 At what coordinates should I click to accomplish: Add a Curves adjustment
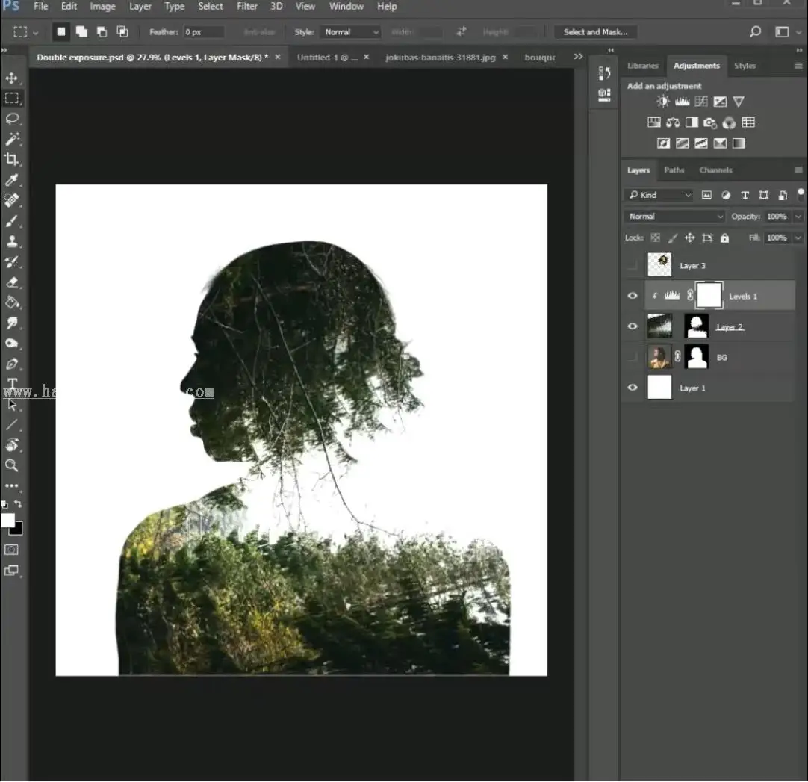[700, 102]
